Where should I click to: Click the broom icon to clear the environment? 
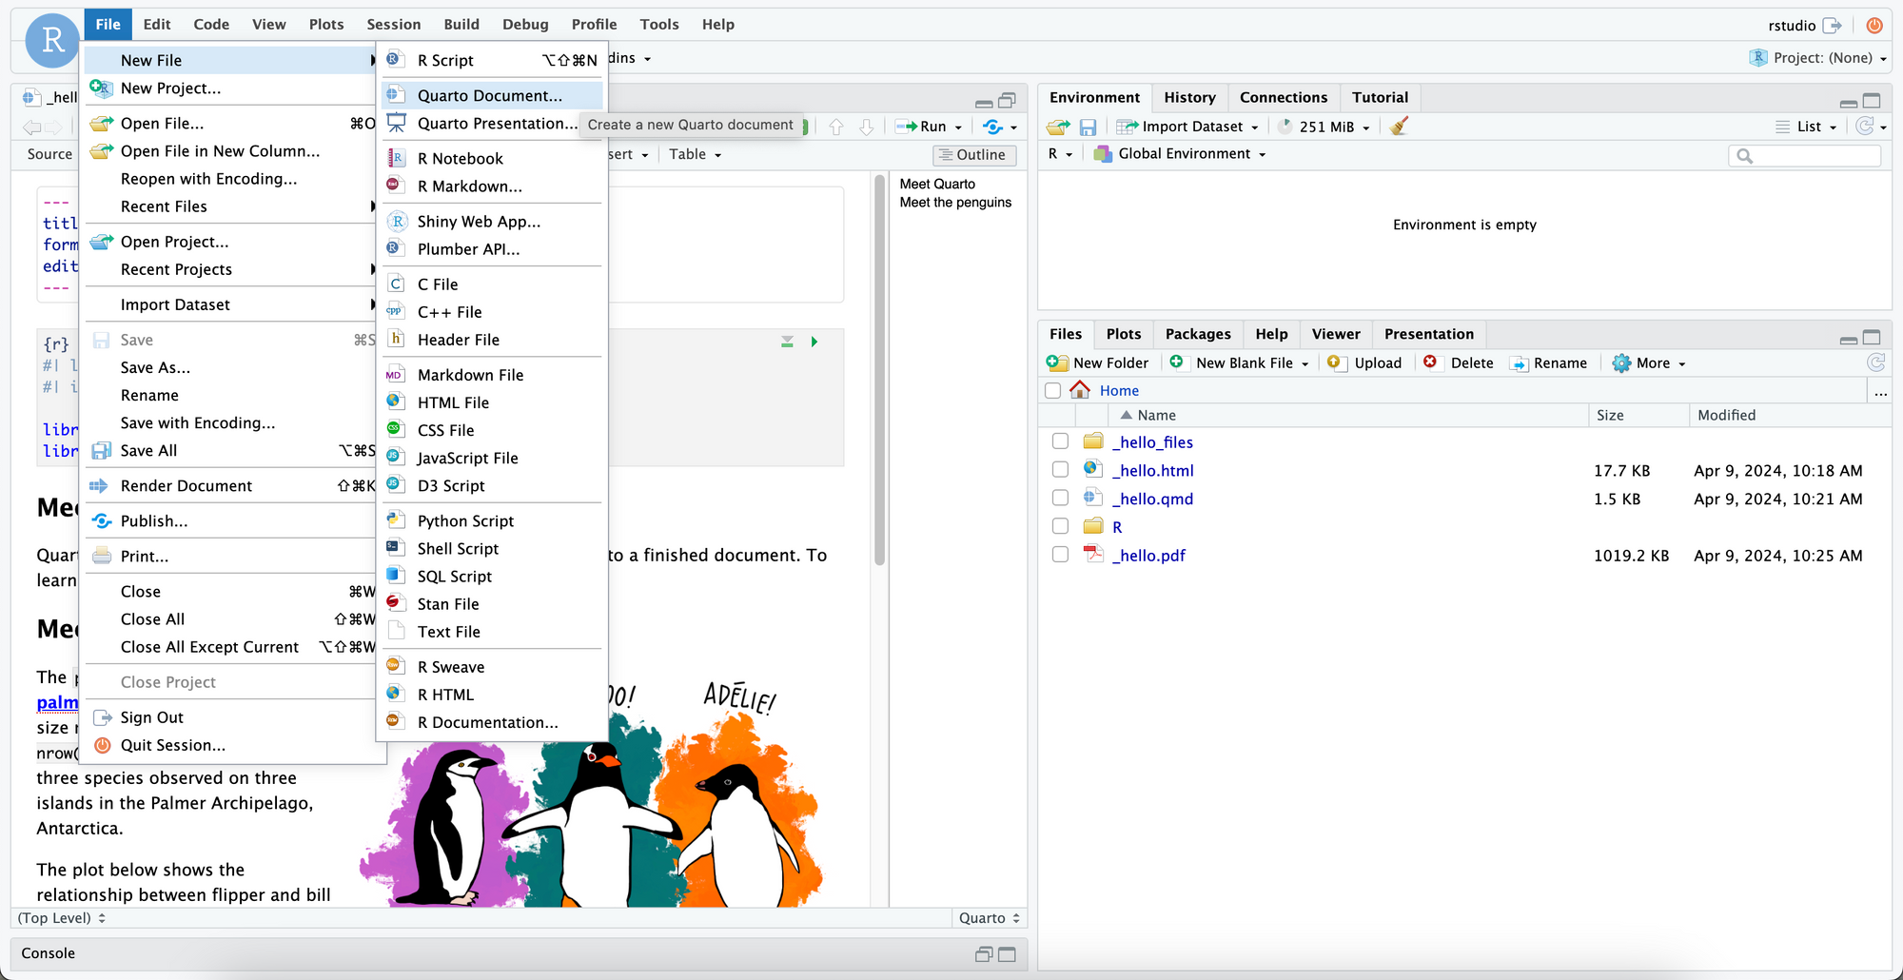click(x=1399, y=127)
